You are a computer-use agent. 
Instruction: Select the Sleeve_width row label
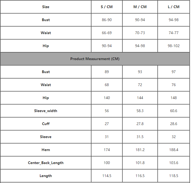coord(46,111)
